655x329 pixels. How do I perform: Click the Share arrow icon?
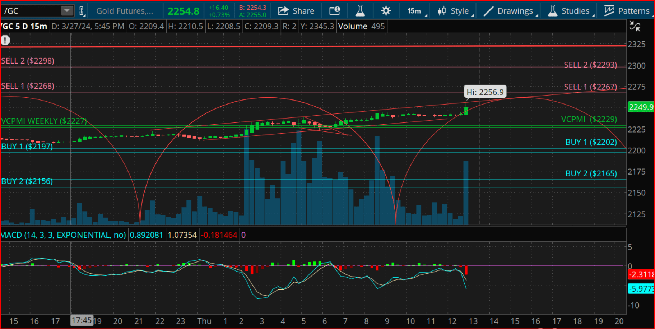point(283,11)
